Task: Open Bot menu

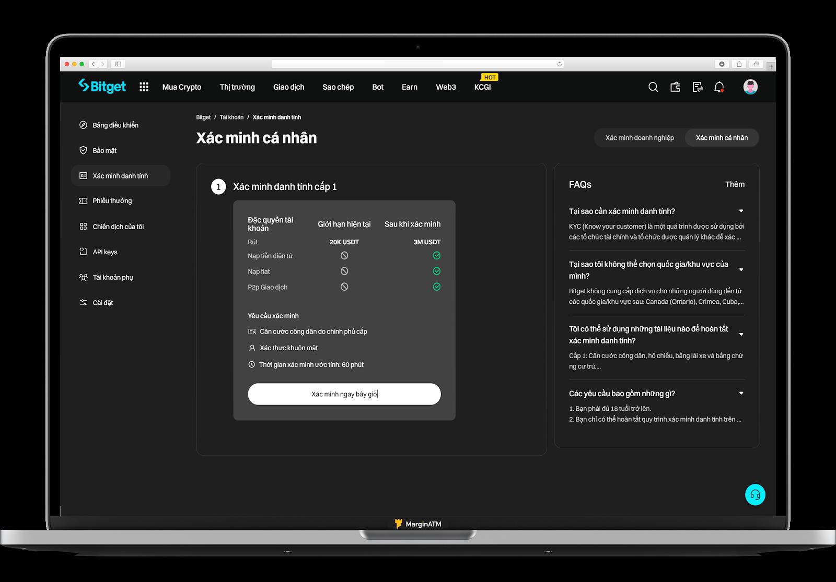Action: click(x=378, y=87)
